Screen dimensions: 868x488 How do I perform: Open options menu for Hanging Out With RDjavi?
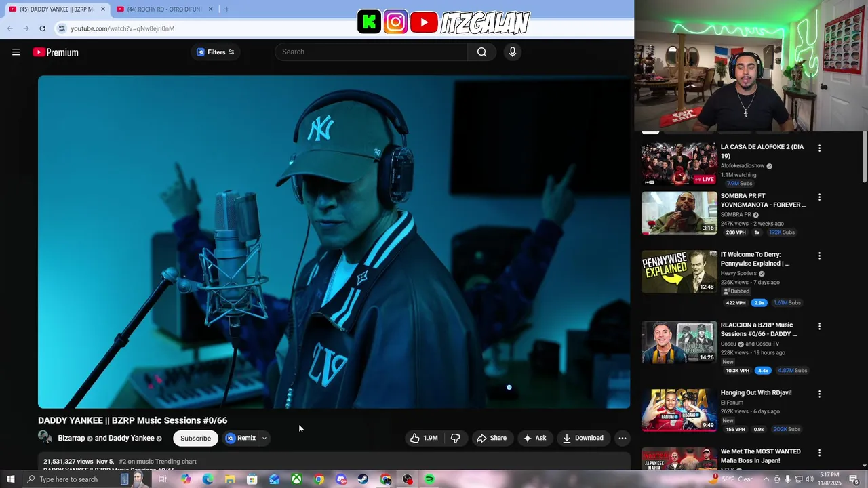[x=819, y=394]
